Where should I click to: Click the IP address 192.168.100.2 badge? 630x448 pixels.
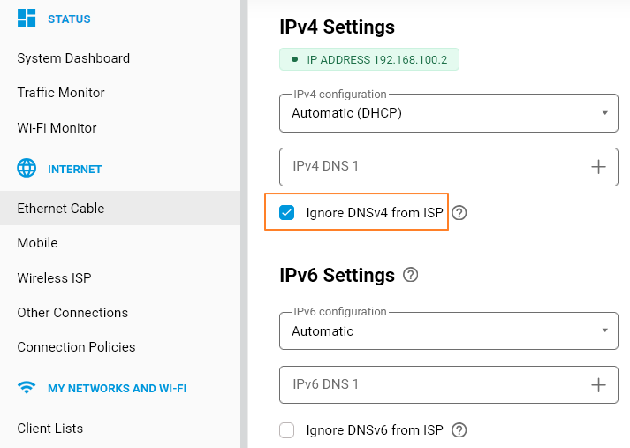point(369,60)
